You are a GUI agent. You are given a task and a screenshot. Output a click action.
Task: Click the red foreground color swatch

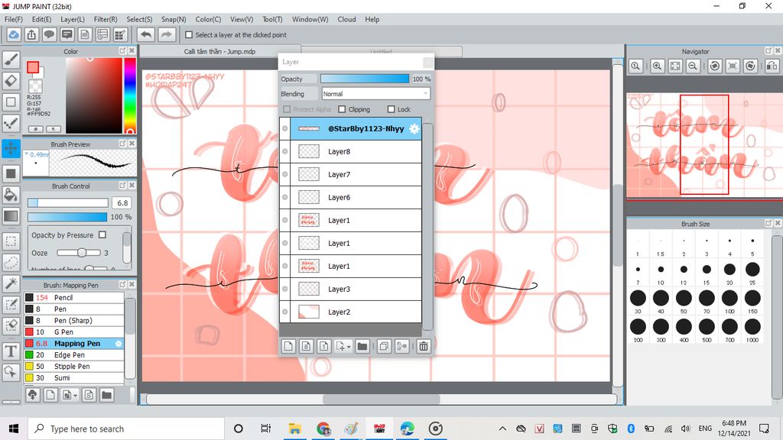(33, 67)
